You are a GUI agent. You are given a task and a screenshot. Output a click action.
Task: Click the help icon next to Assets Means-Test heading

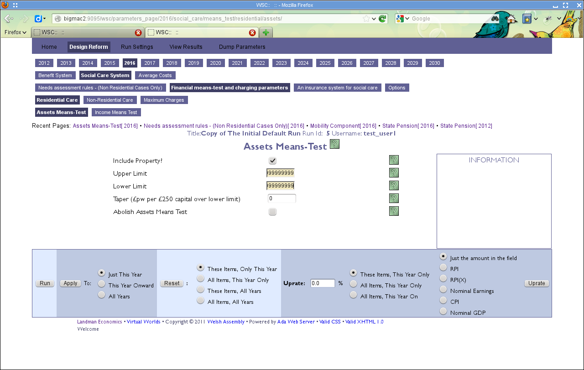tap(335, 144)
